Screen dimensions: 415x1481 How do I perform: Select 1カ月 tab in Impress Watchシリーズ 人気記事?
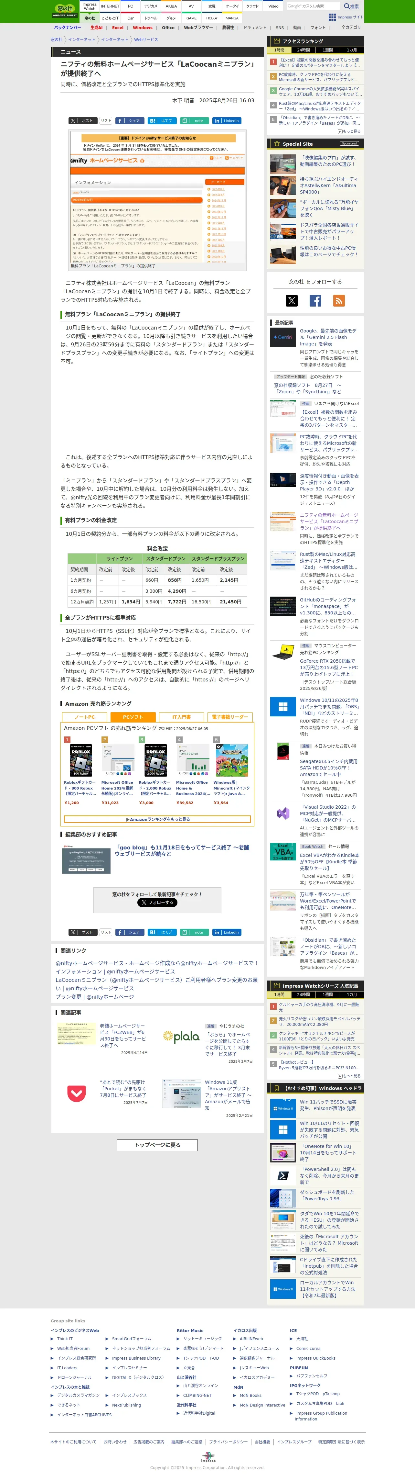click(351, 994)
